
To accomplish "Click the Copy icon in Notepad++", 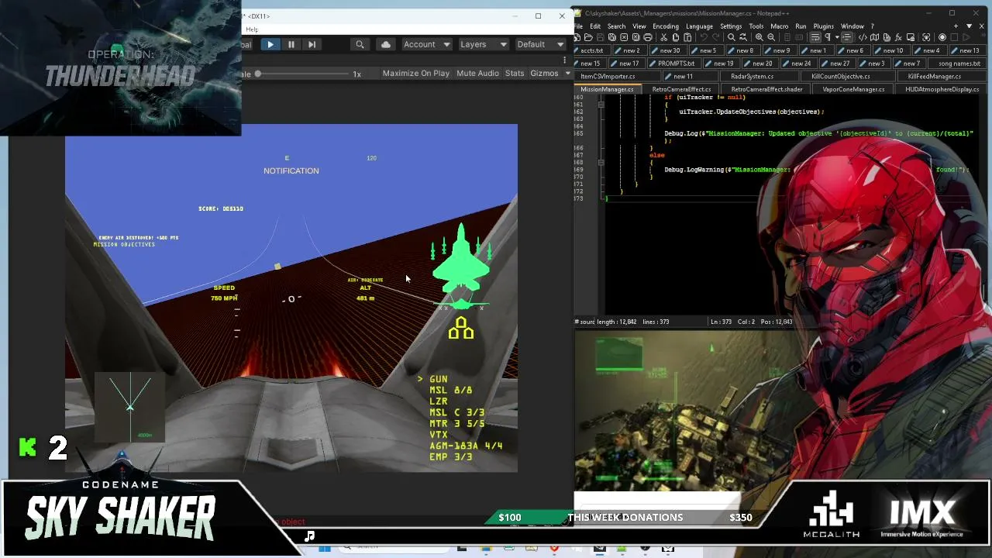I will [676, 37].
